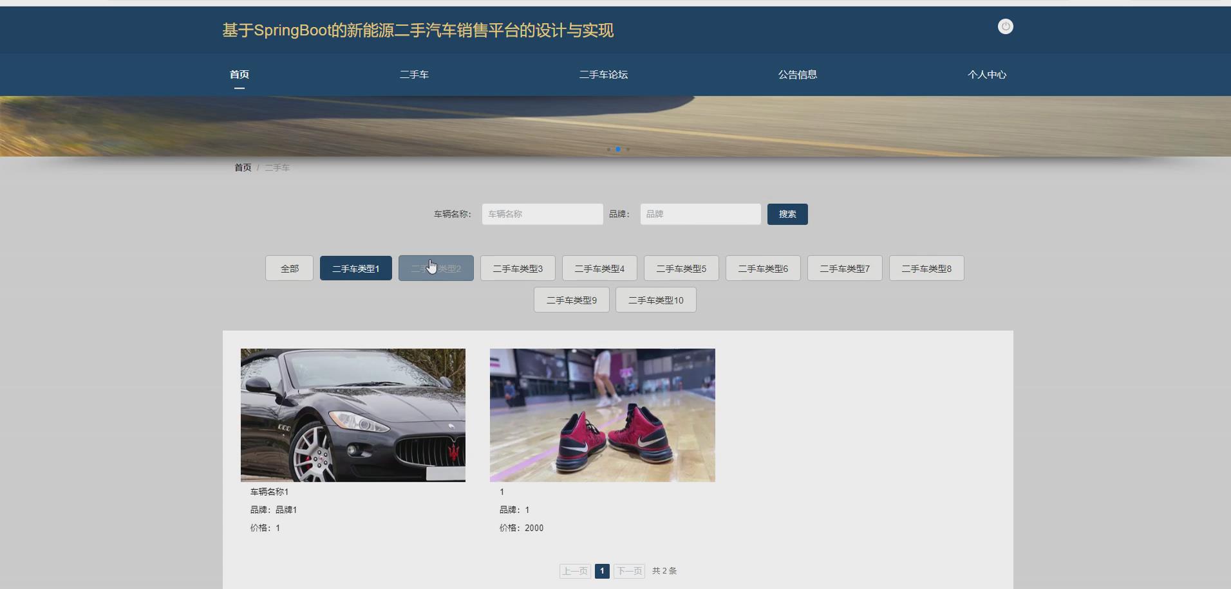Image resolution: width=1231 pixels, height=589 pixels.
Task: Click the 下一页 pagination button
Action: point(629,571)
